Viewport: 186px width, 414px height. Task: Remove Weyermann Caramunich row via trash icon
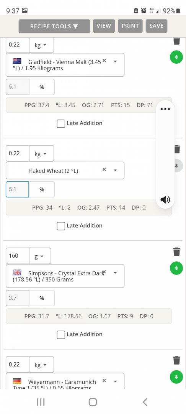click(x=176, y=360)
